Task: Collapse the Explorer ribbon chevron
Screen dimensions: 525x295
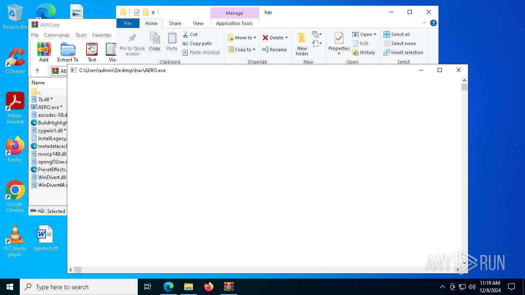Action: 425,23
